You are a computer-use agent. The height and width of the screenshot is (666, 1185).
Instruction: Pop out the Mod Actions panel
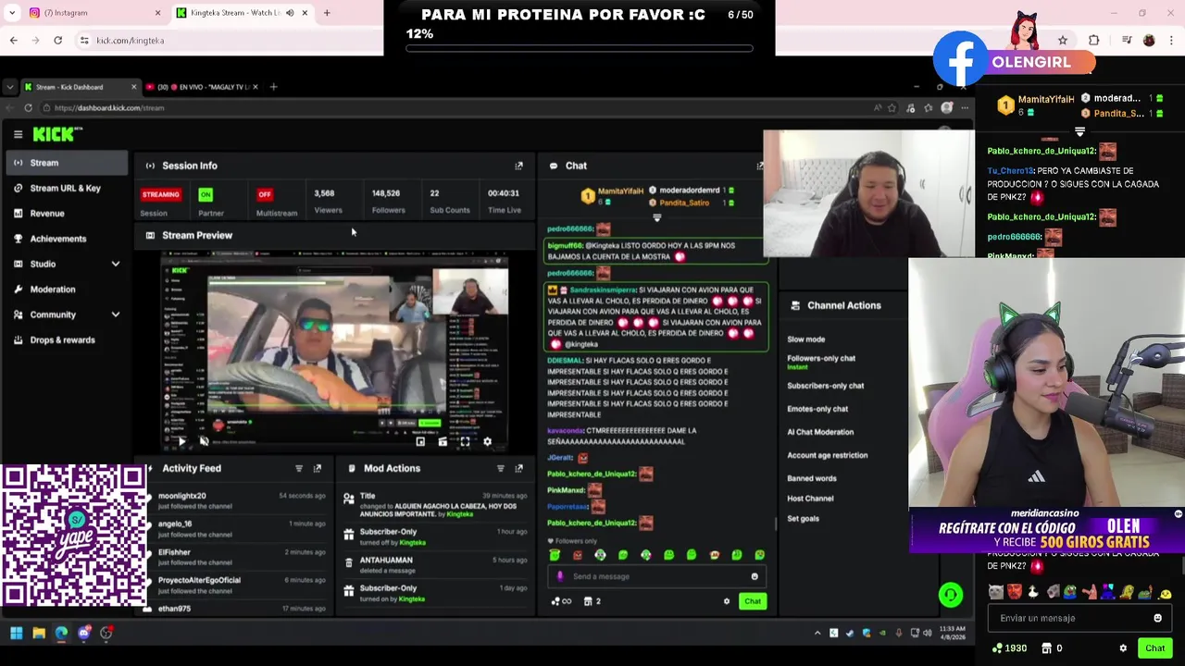pyautogui.click(x=518, y=468)
